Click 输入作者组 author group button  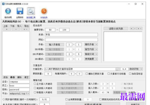[54, 44]
